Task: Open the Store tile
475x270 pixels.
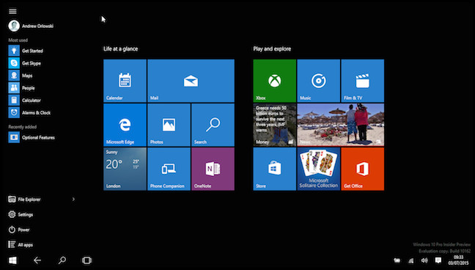Action: [x=274, y=169]
